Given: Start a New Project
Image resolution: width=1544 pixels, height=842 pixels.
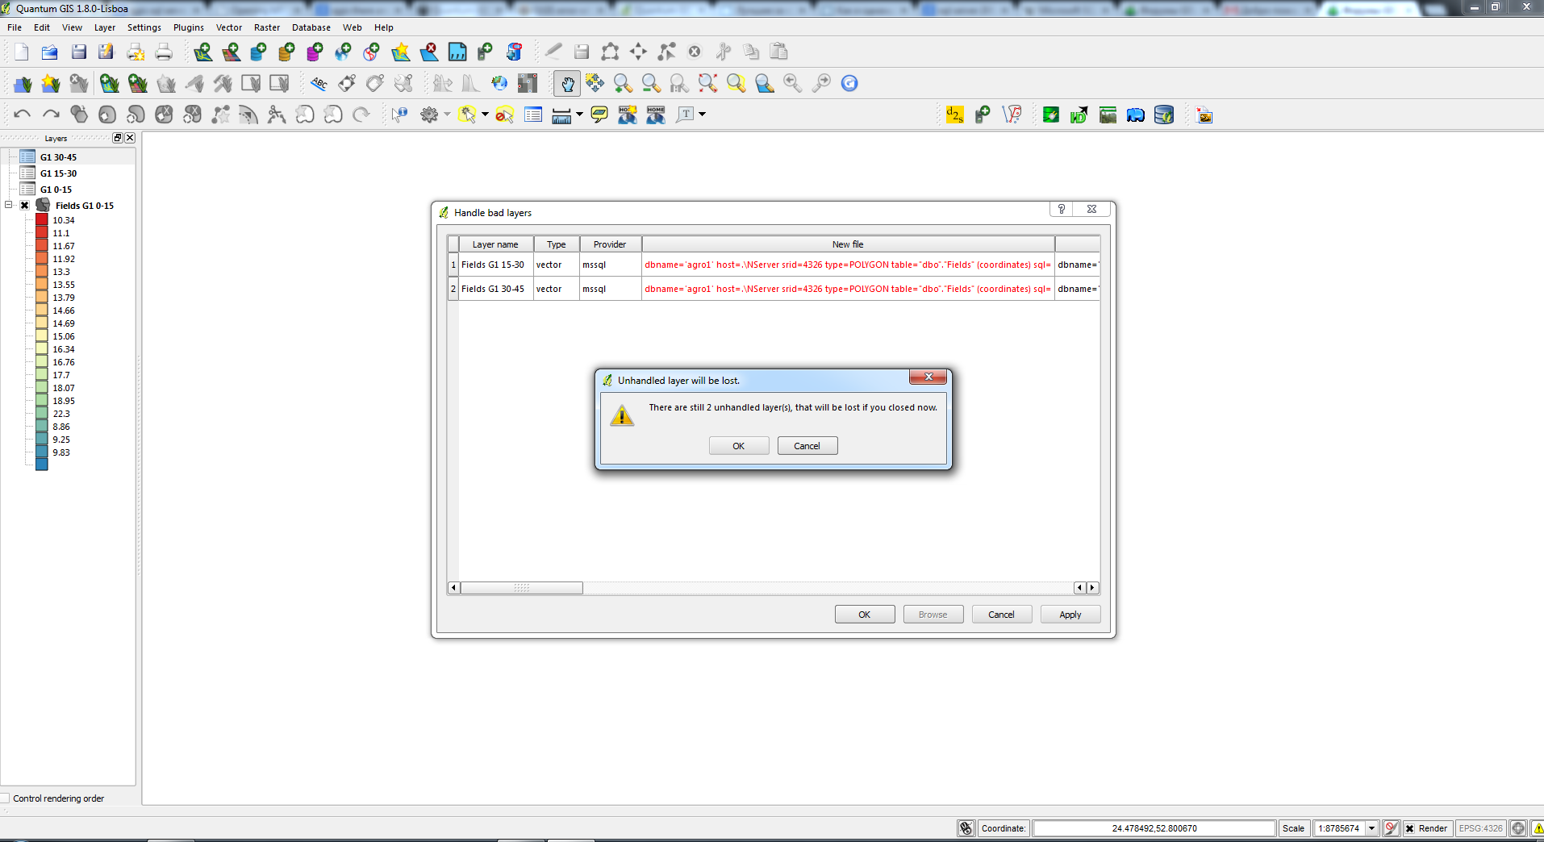Looking at the screenshot, I should pos(20,52).
